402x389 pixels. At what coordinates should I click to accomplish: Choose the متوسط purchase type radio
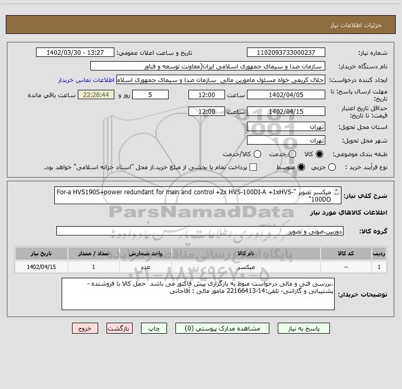click(x=301, y=167)
